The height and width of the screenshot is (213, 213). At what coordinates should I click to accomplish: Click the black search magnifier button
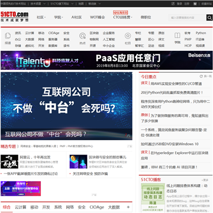(x=209, y=18)
